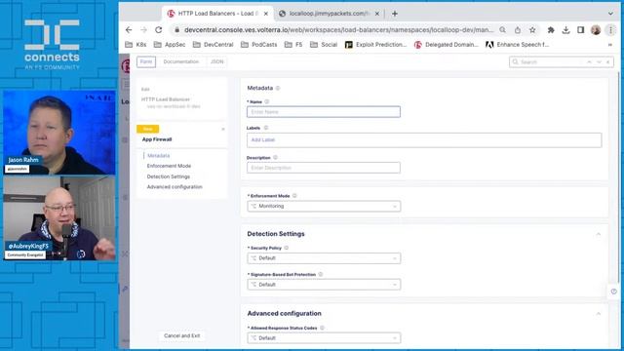Toggle the browser side panel icon
Image resolution: width=624 pixels, height=351 pixels.
[x=581, y=30]
